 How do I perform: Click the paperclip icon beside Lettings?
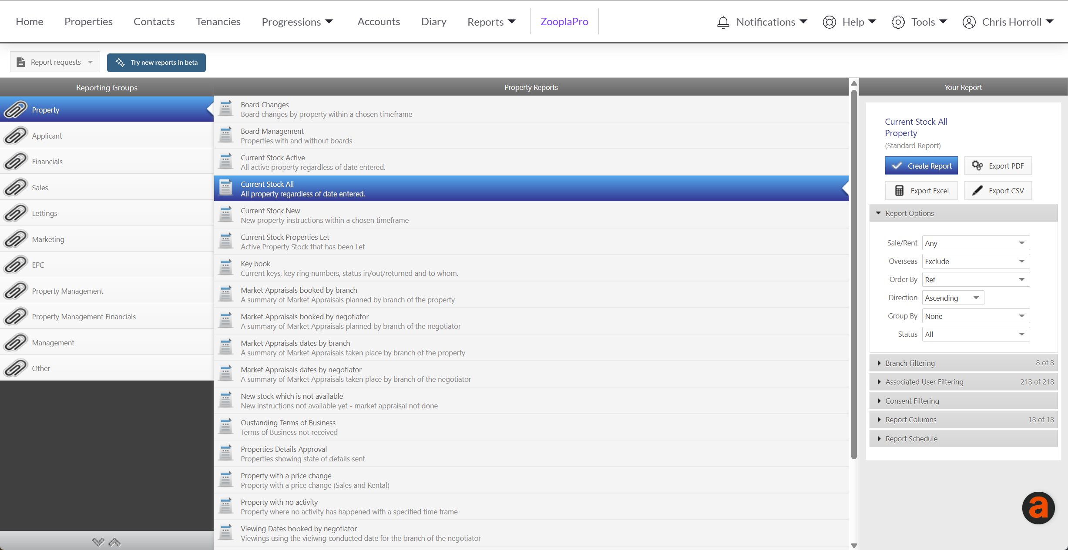(15, 213)
